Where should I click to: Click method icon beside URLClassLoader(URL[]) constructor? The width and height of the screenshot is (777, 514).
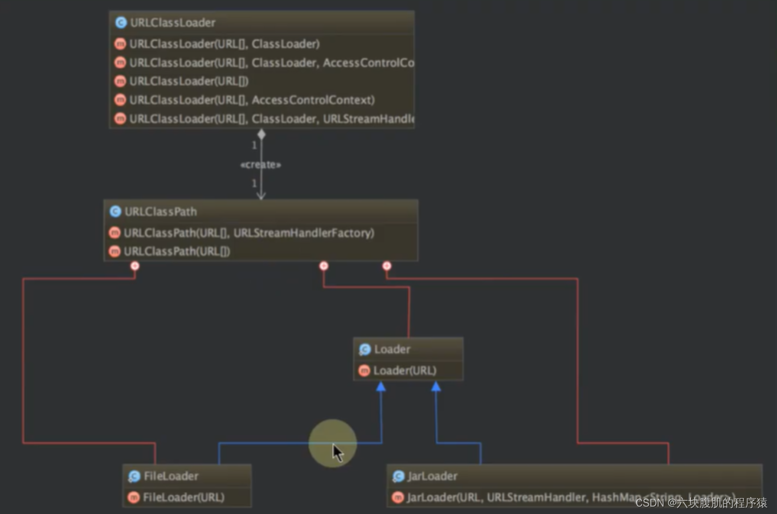120,81
